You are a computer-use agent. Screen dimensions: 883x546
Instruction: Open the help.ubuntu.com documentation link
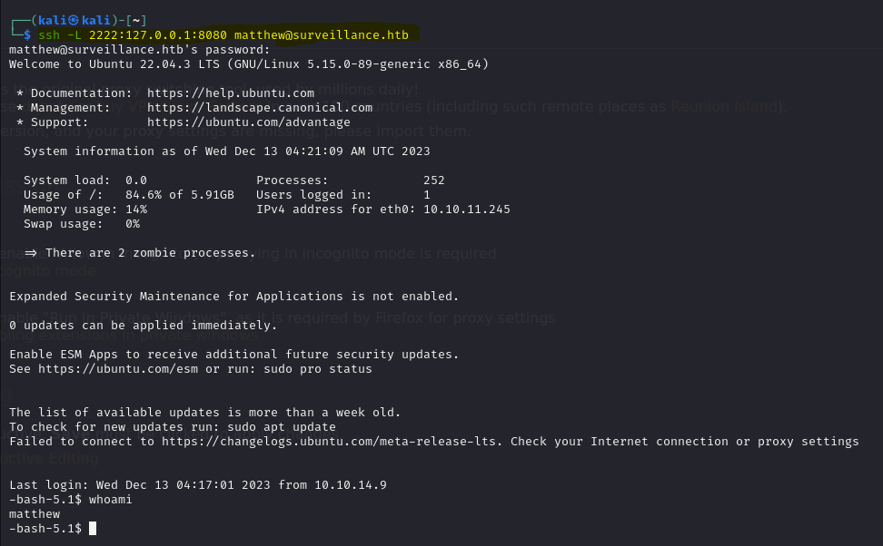tap(231, 93)
